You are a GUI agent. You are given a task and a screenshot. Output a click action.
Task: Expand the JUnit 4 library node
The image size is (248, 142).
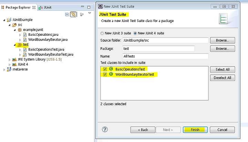tap(10, 65)
